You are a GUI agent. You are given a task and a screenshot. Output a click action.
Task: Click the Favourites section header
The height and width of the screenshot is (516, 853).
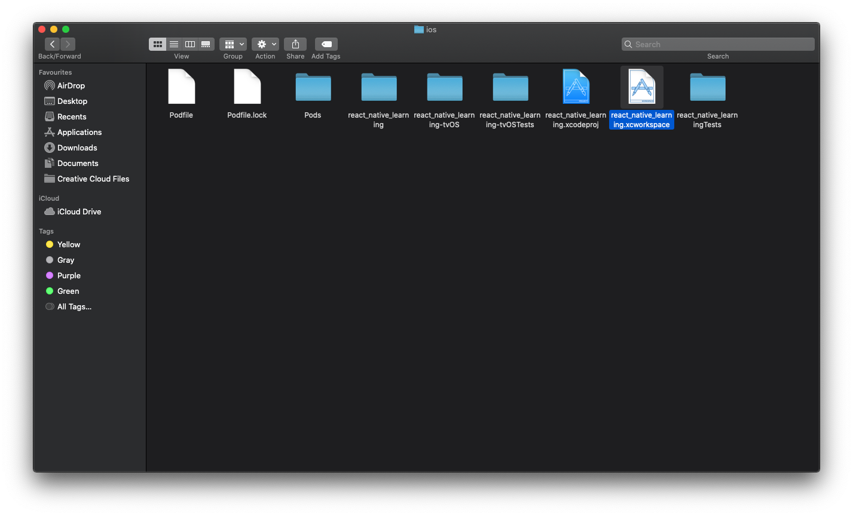click(x=55, y=72)
